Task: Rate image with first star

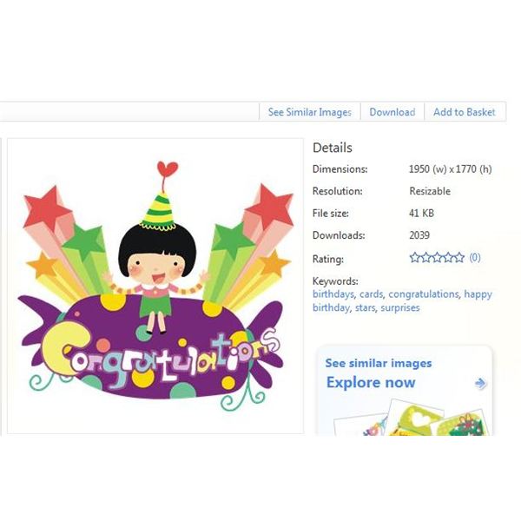Action: pyautogui.click(x=415, y=258)
